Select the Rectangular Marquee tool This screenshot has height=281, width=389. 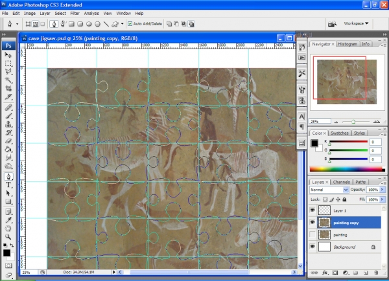coord(8,63)
